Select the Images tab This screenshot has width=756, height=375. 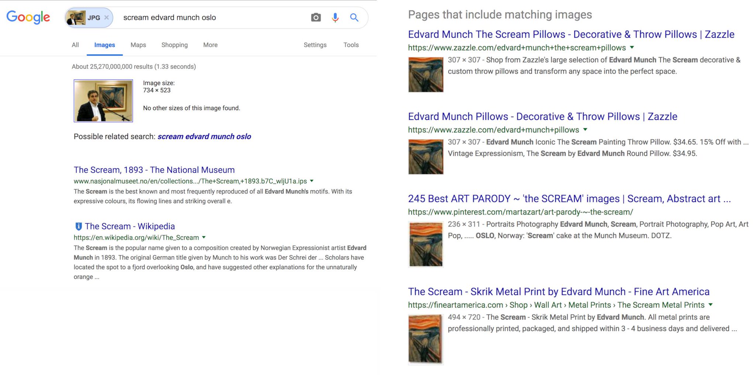(x=104, y=45)
